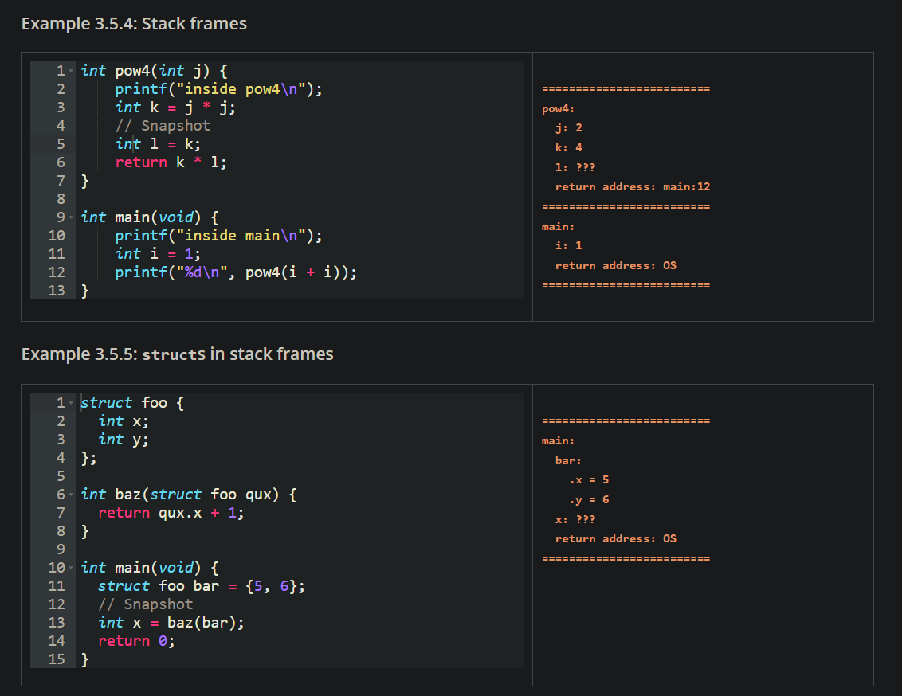The width and height of the screenshot is (902, 696).
Task: Click 'printf("inside main\n");' code line
Action: tap(218, 236)
